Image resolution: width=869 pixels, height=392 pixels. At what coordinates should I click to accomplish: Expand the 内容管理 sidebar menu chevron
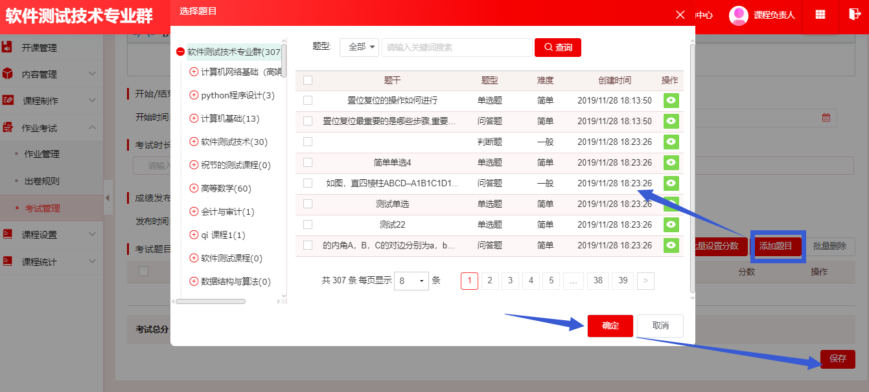[92, 74]
